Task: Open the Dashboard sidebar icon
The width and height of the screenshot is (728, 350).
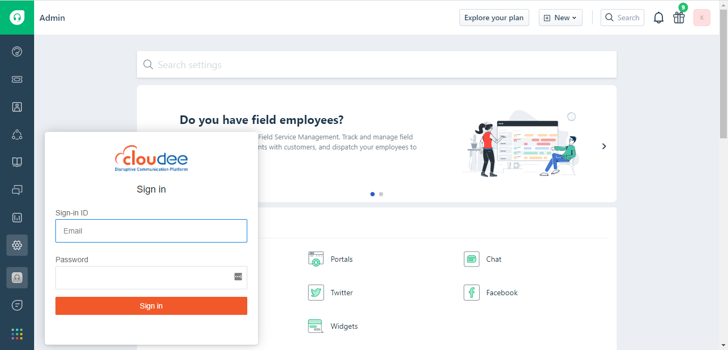Action: tap(17, 52)
